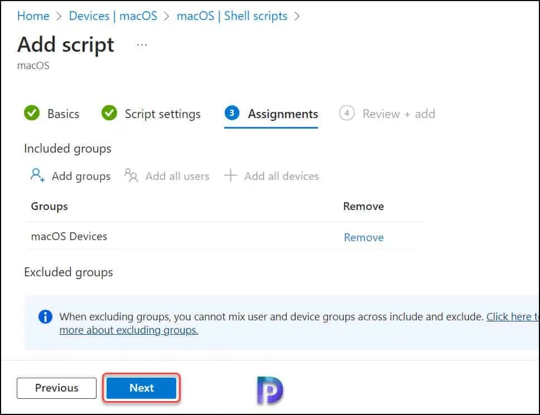Image resolution: width=540 pixels, height=415 pixels.
Task: Click the green checkmark on Script settings step
Action: (109, 113)
